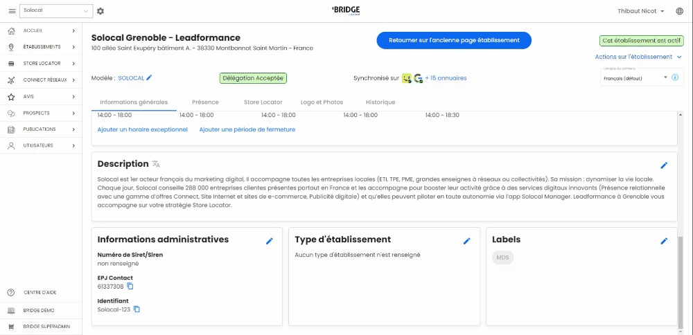Screen dimensions: 693x335
Task: Click the Centre d'aide question mark icon
Action: [x=12, y=293]
